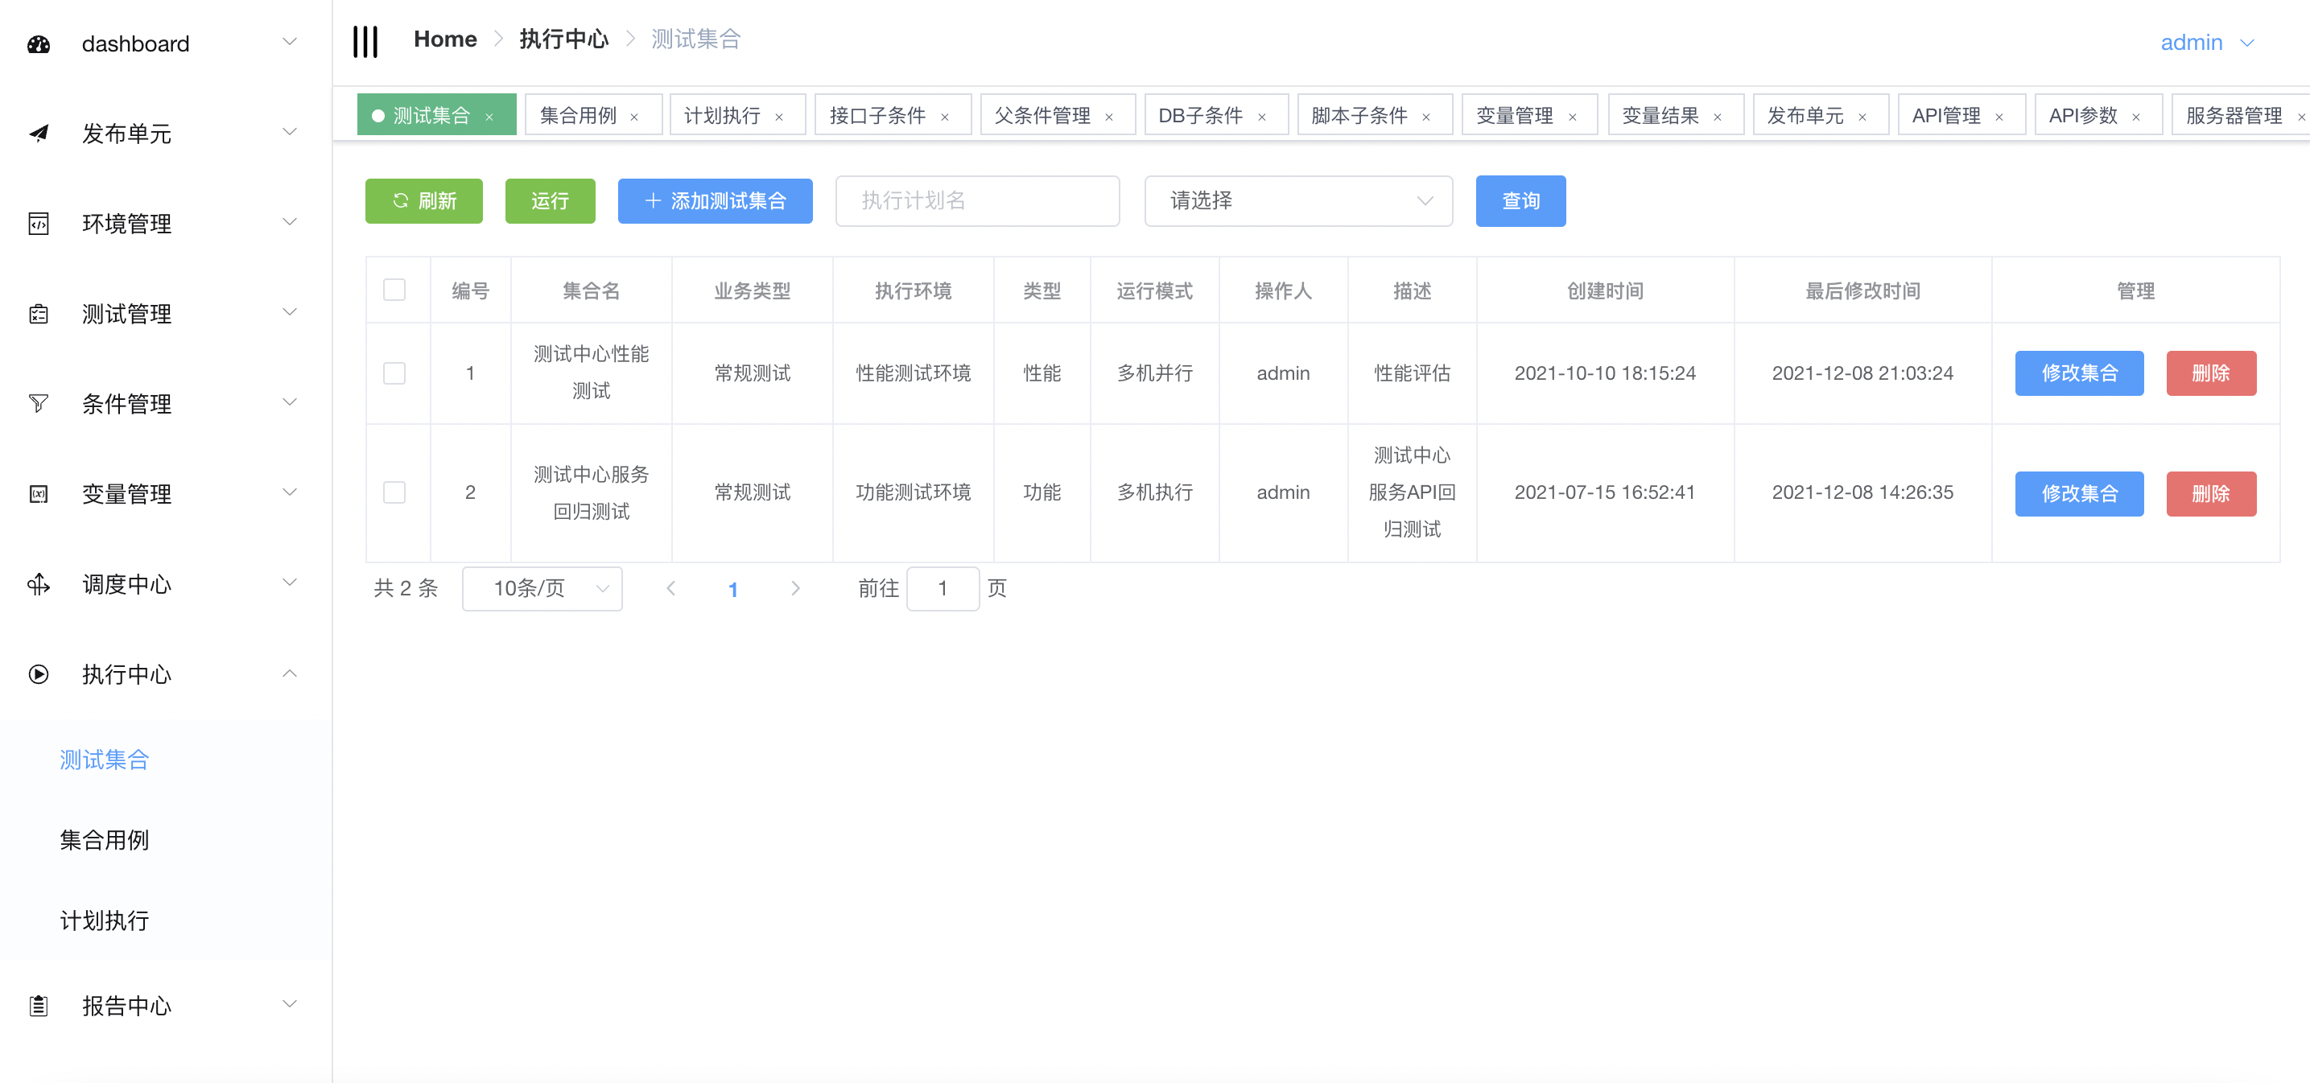Click the green 运行 button

pos(551,201)
